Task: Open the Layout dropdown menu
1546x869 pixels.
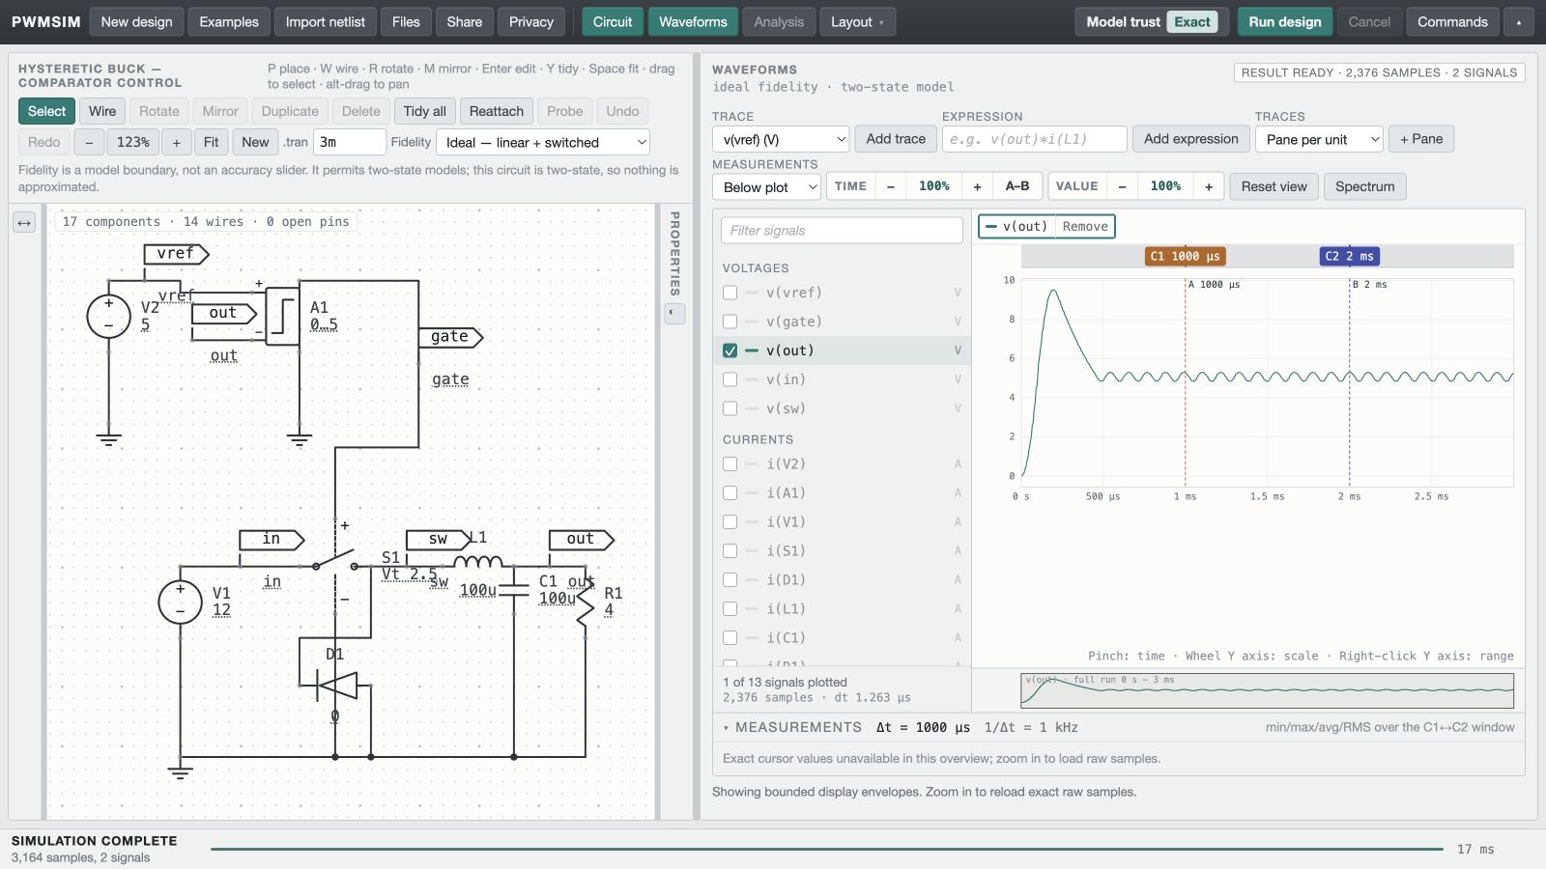Action: pos(857,22)
